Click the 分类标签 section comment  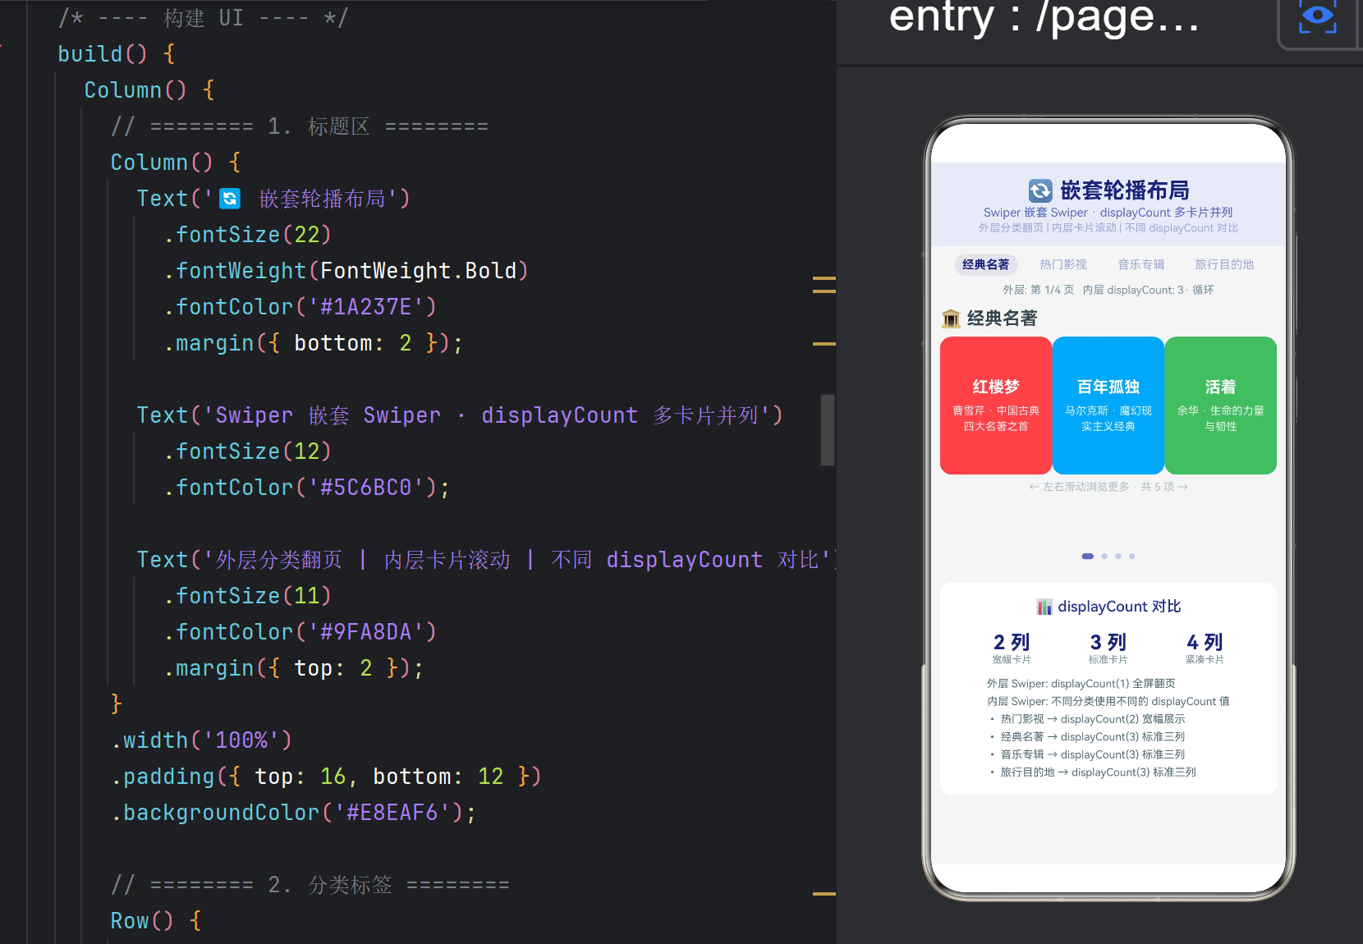tap(310, 885)
